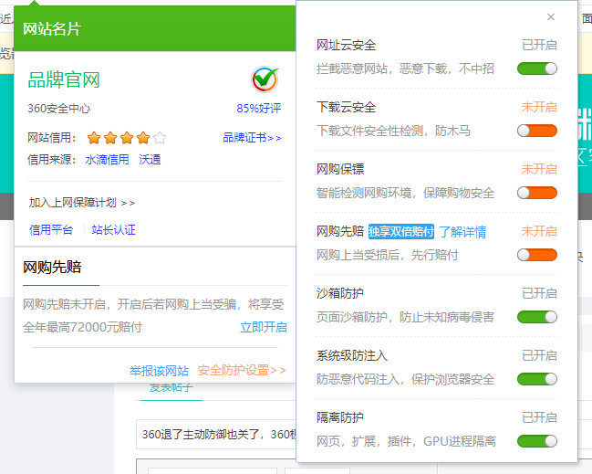592x474 pixels.
Task: Click the empty fifth credit star
Action: [x=160, y=138]
